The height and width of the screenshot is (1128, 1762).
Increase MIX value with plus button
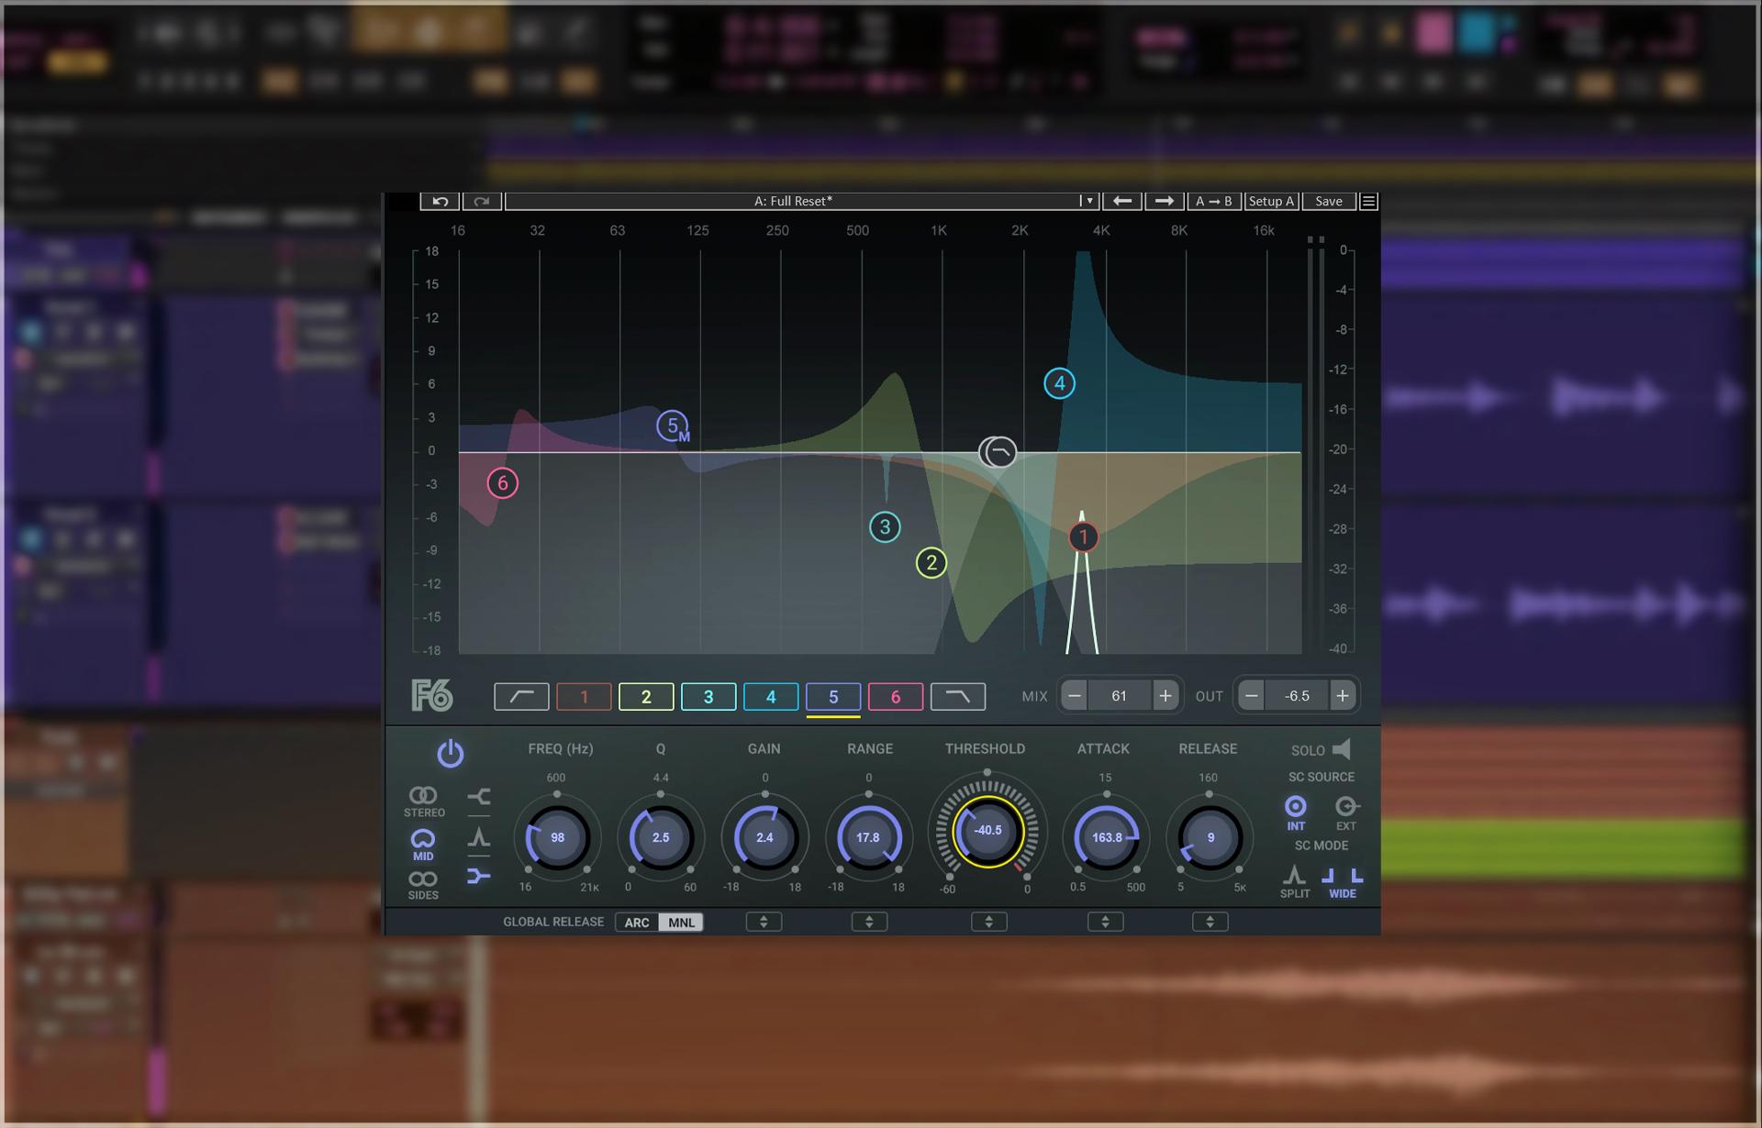pyautogui.click(x=1165, y=696)
